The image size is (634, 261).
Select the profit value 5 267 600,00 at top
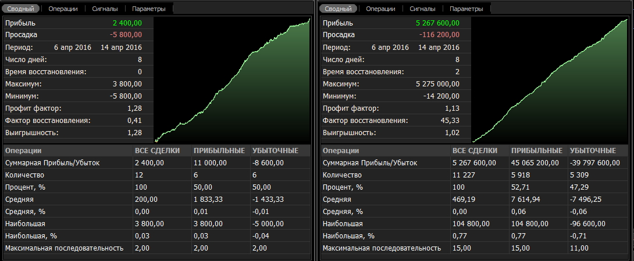coord(438,23)
